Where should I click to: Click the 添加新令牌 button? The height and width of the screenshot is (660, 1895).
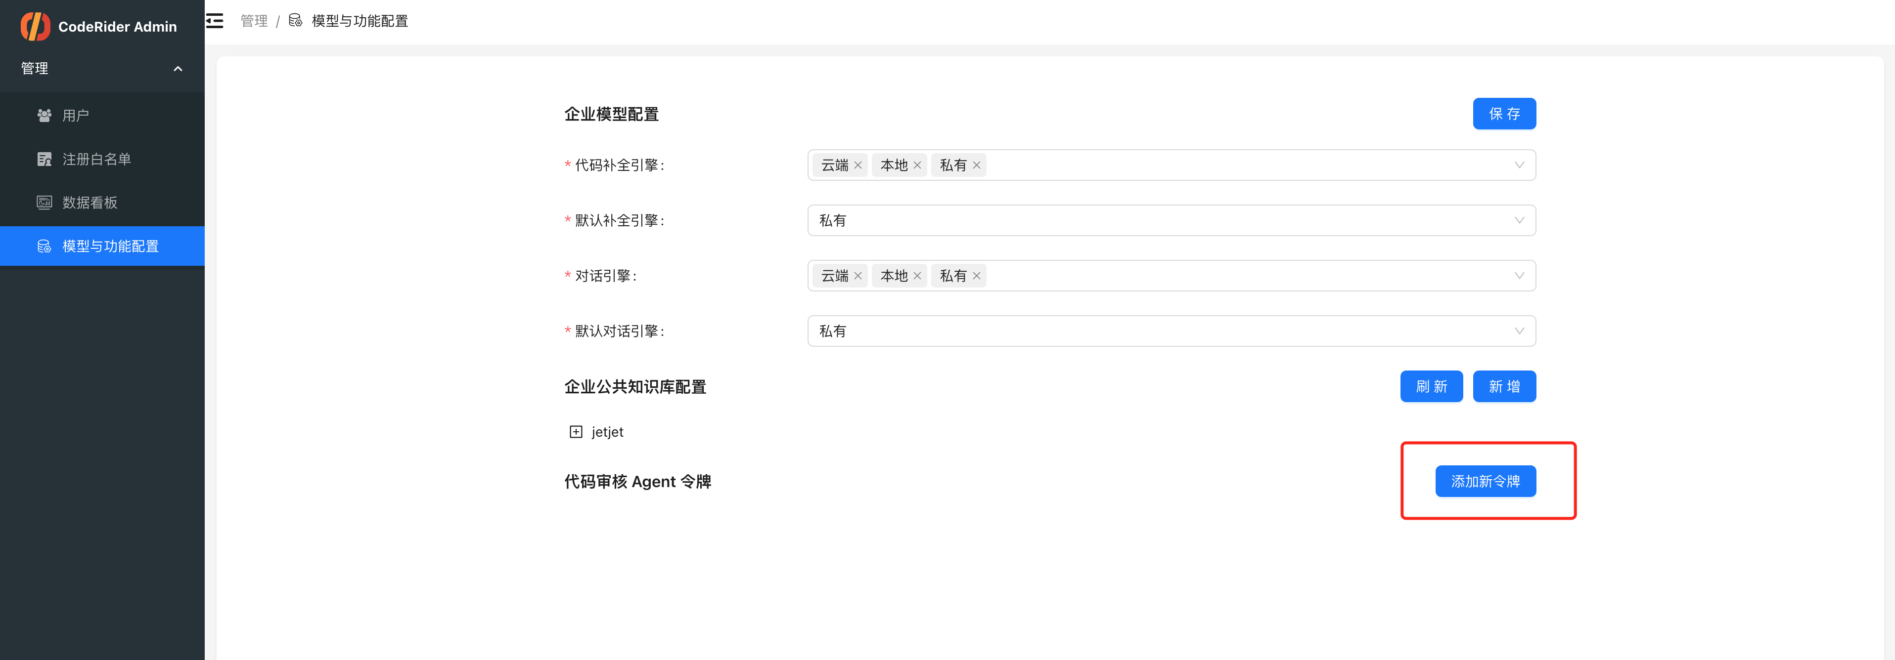pos(1485,481)
